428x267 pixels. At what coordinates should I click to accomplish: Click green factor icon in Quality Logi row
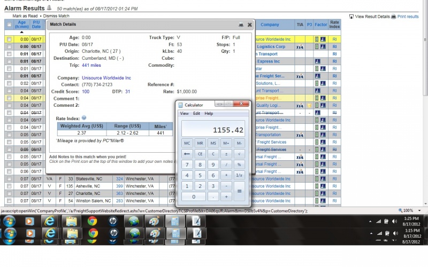(317, 105)
